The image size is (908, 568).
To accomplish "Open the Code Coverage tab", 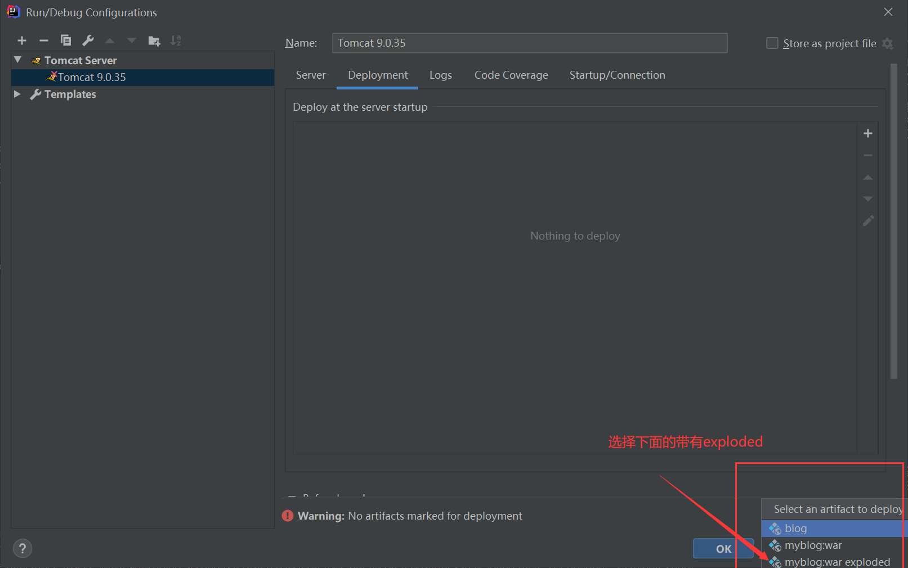I will pos(511,75).
